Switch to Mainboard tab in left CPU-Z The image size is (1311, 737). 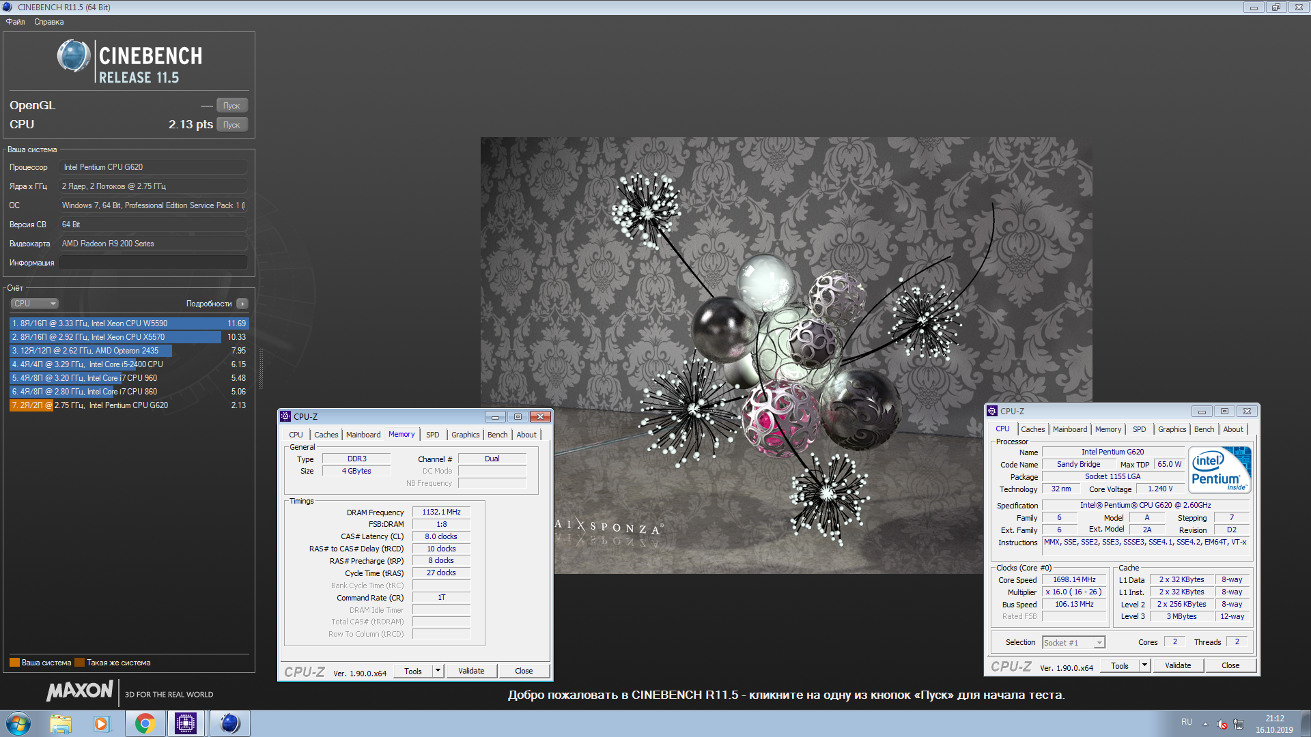click(363, 435)
